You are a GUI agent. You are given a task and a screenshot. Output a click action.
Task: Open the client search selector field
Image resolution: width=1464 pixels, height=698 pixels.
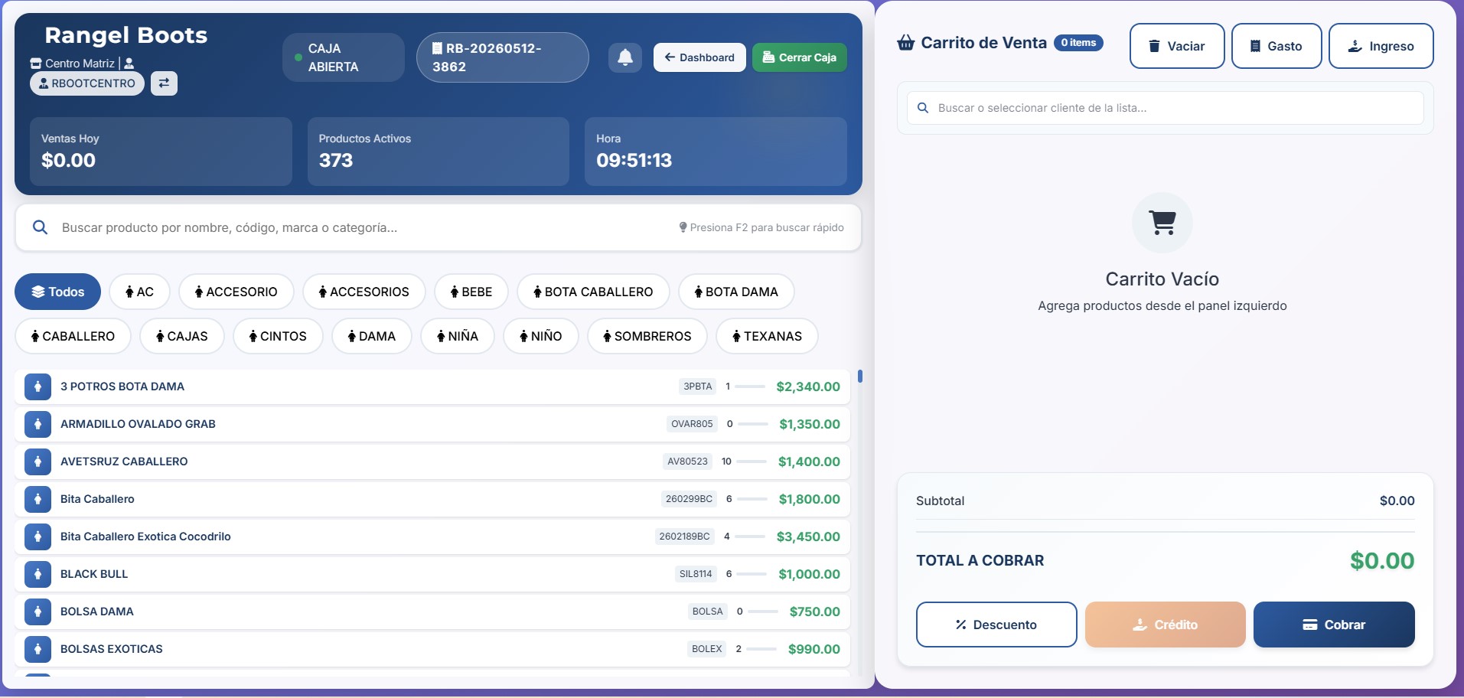tap(1166, 108)
